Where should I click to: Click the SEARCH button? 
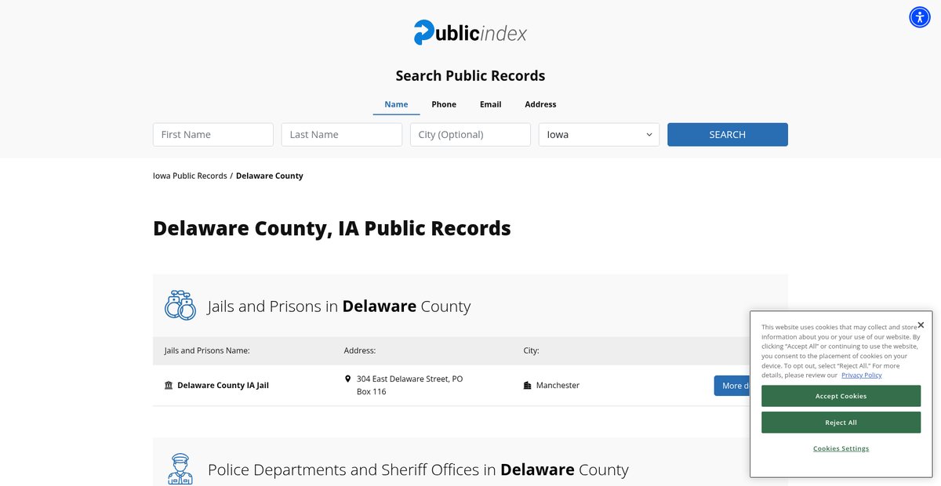[x=728, y=135]
